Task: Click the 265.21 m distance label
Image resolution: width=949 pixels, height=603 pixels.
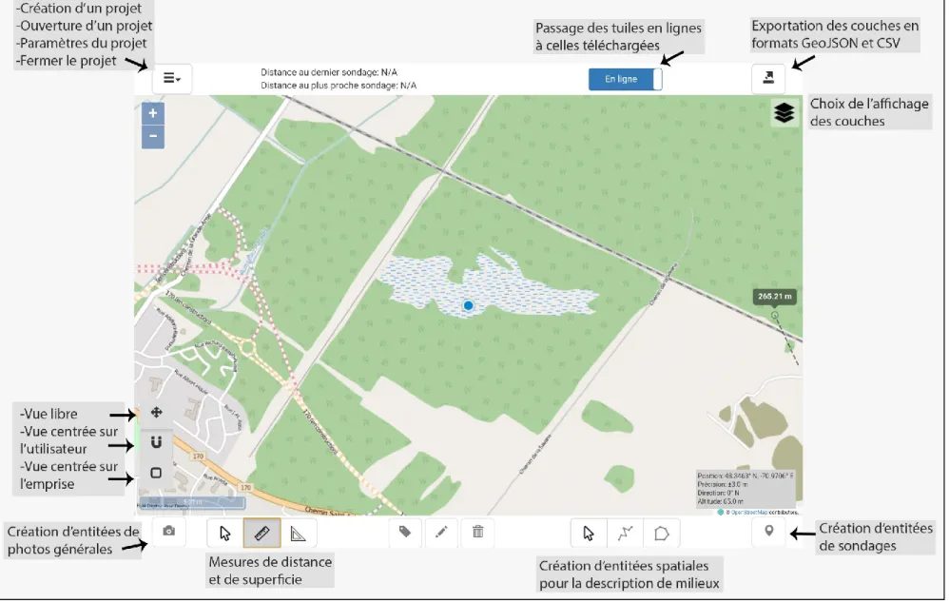Action: point(776,298)
